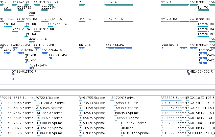Select the Ada1-1 gene label
Image resolution: width=215 pixels, height=137 pixels.
click(35, 13)
